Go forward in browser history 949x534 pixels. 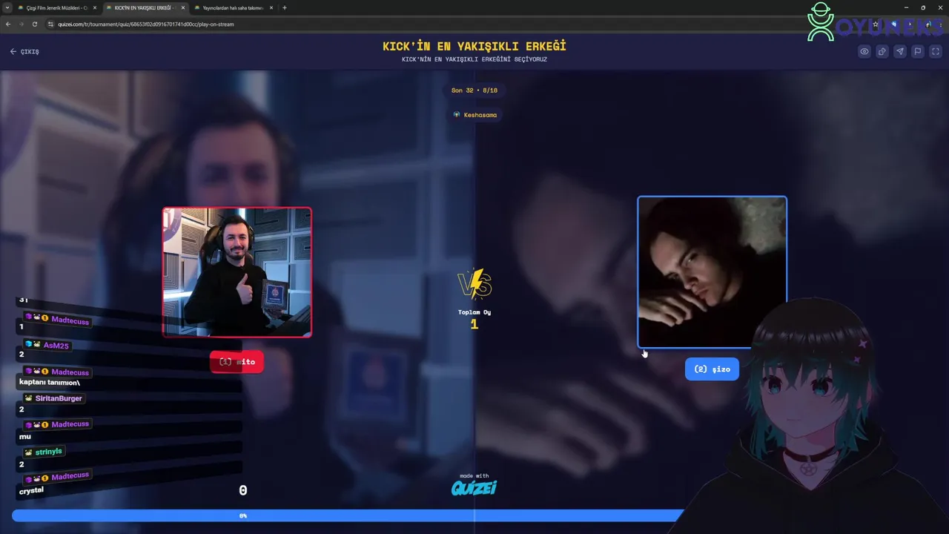click(22, 24)
